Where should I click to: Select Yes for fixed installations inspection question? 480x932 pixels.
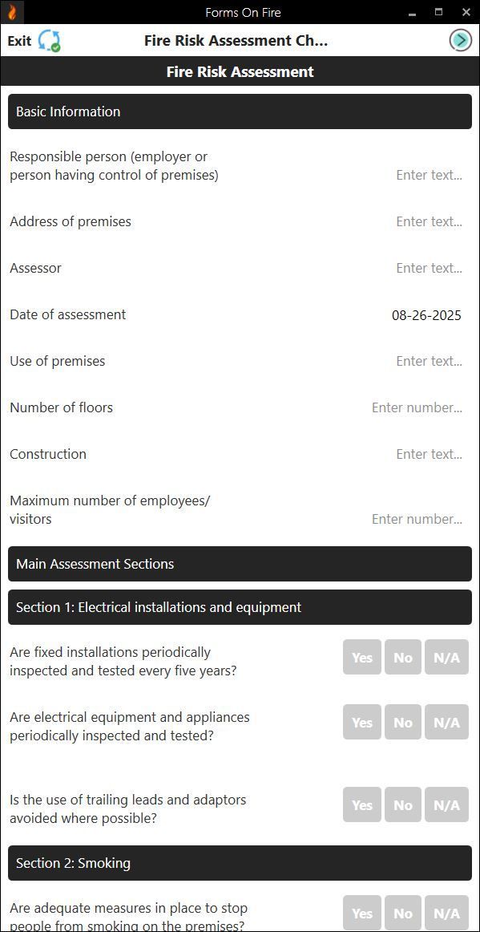point(361,657)
